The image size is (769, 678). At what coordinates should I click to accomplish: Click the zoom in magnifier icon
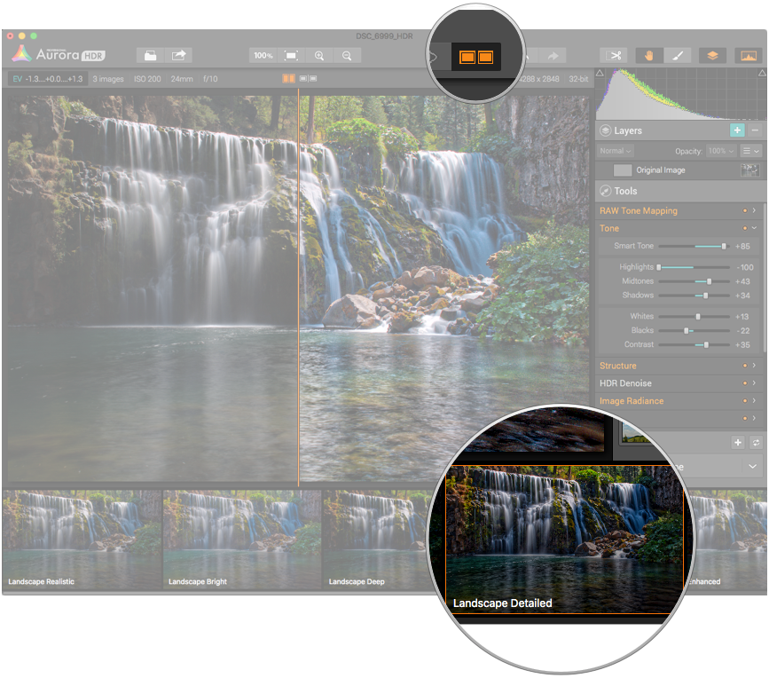319,55
